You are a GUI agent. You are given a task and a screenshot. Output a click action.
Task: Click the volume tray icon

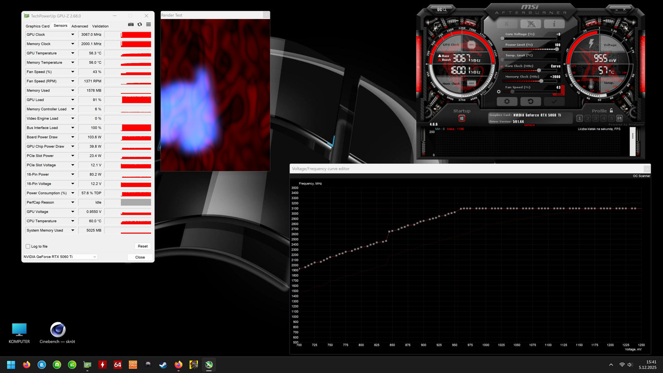(x=630, y=365)
